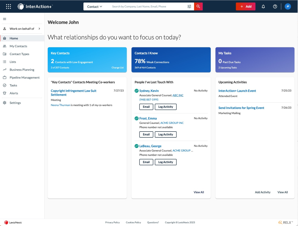
Task: Open Send Invitations for Spring Event
Action: pyautogui.click(x=241, y=108)
